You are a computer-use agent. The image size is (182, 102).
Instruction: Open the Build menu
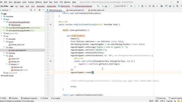coord(45,2)
